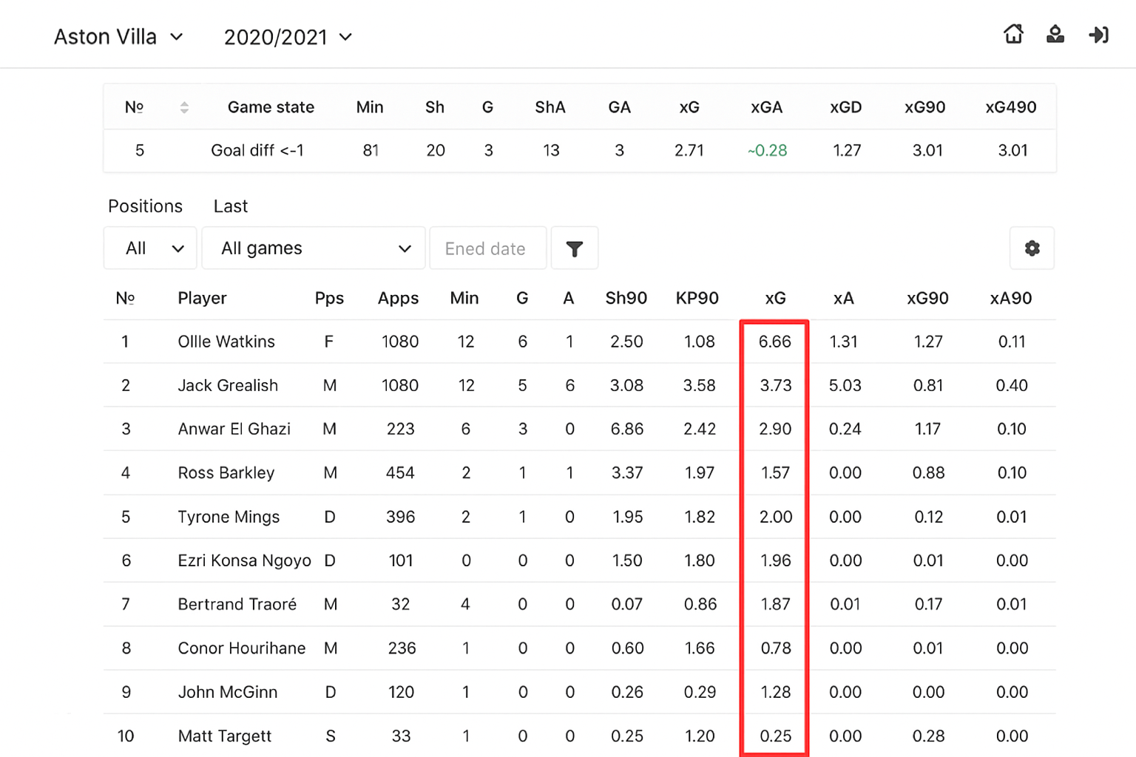Image resolution: width=1136 pixels, height=757 pixels.
Task: Click the end date input field
Action: [x=487, y=248]
